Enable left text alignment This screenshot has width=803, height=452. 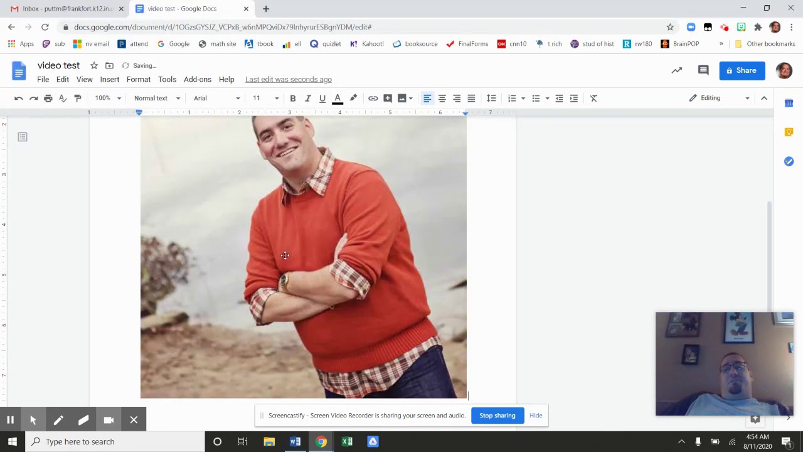pos(427,98)
